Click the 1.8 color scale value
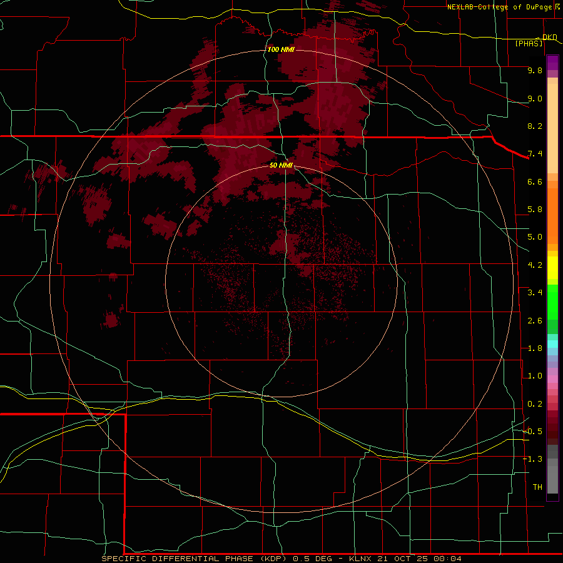This screenshot has height=563, width=563. coord(534,348)
